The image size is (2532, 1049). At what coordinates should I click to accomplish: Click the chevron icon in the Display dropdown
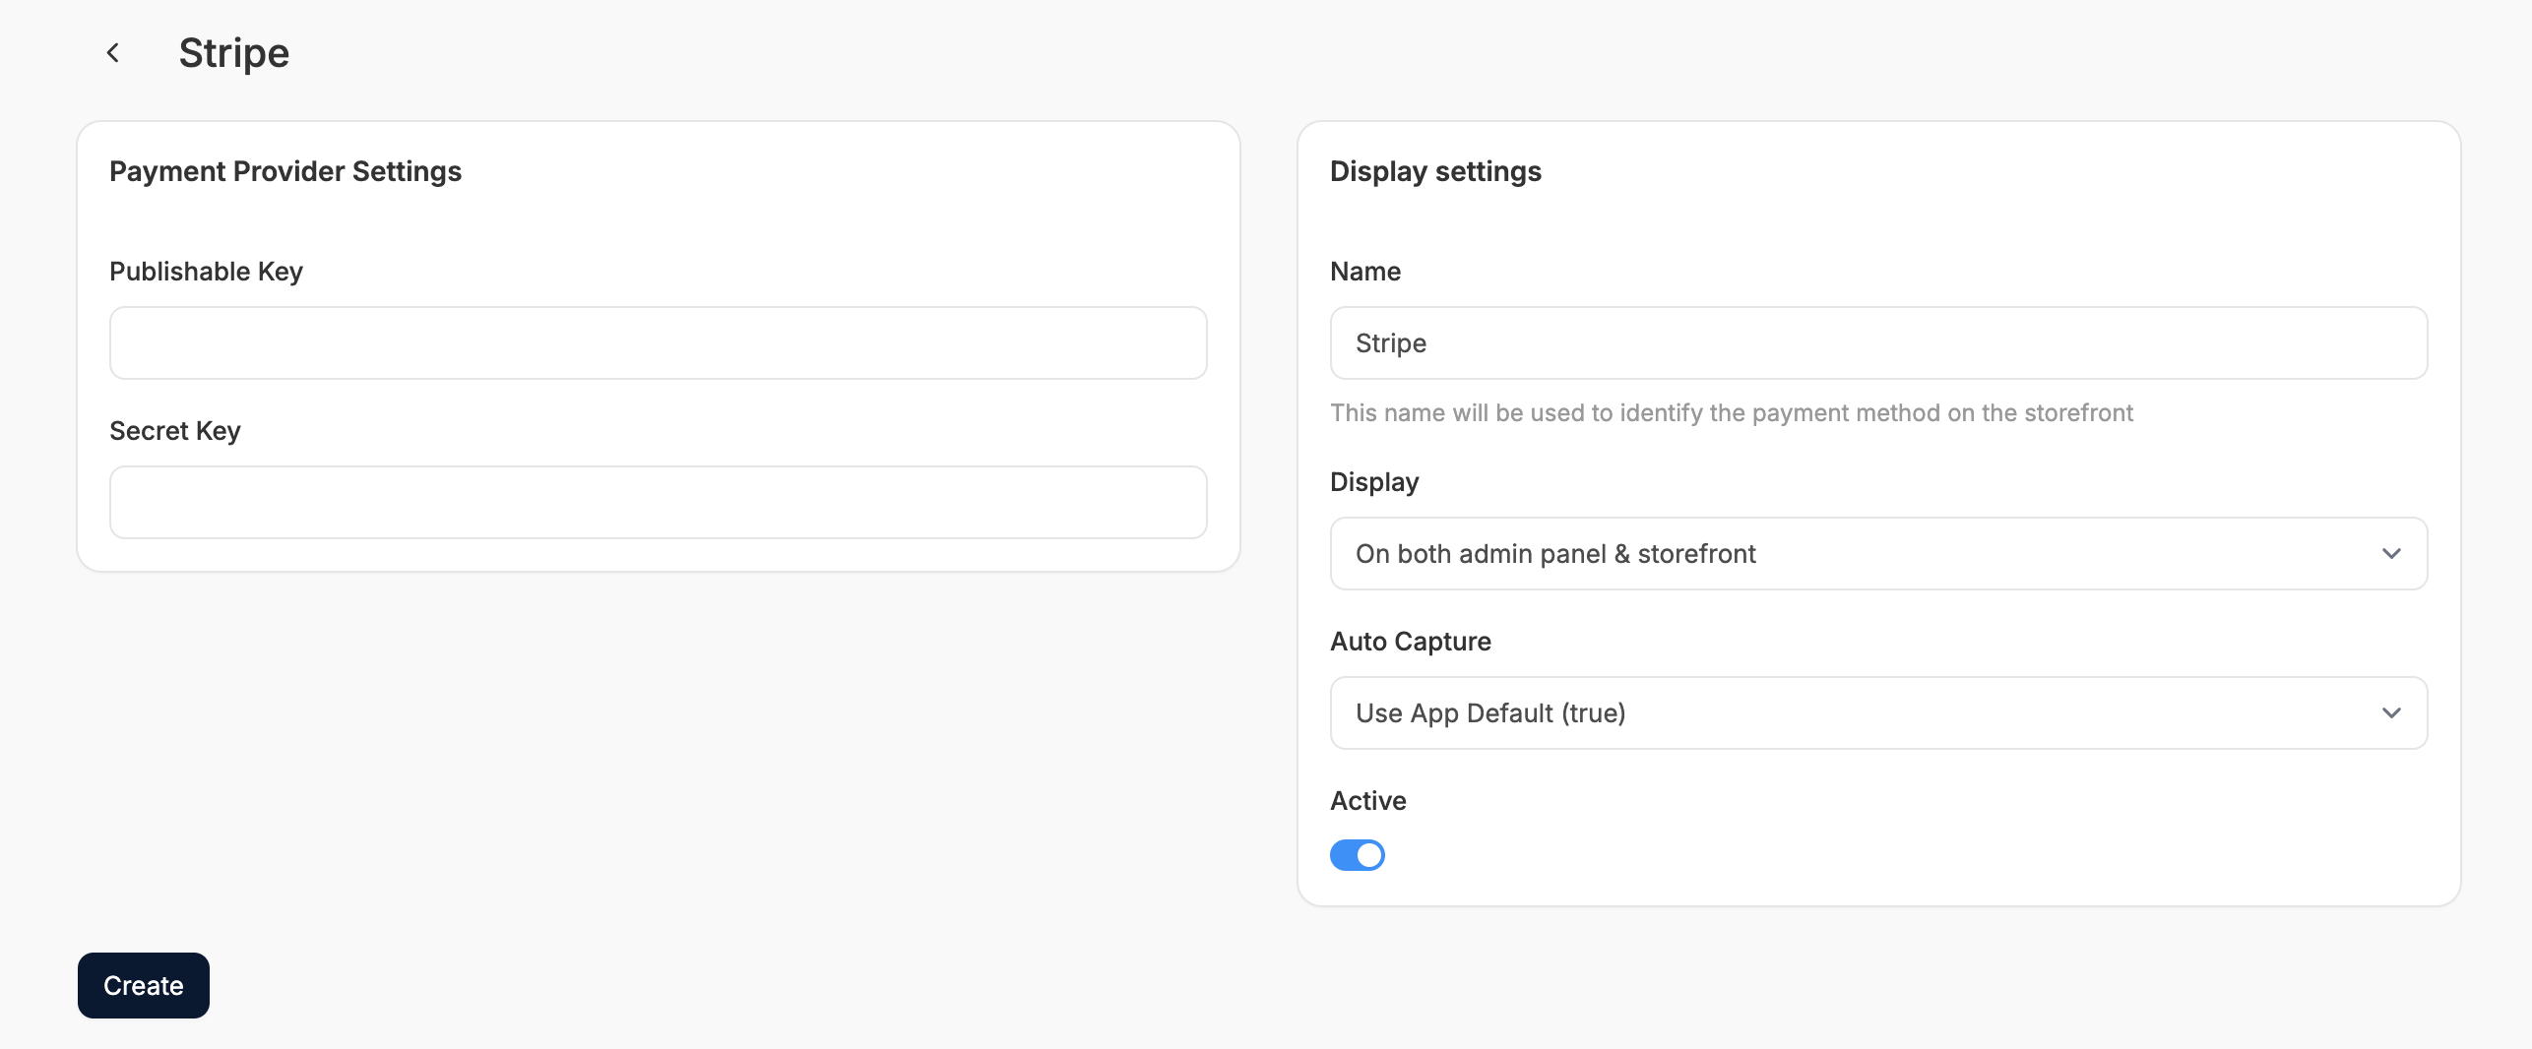click(2391, 554)
